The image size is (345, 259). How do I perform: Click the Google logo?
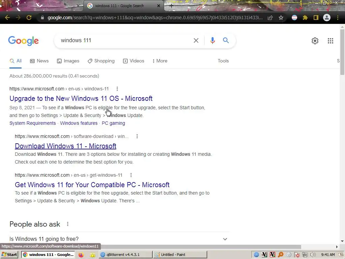(x=23, y=41)
